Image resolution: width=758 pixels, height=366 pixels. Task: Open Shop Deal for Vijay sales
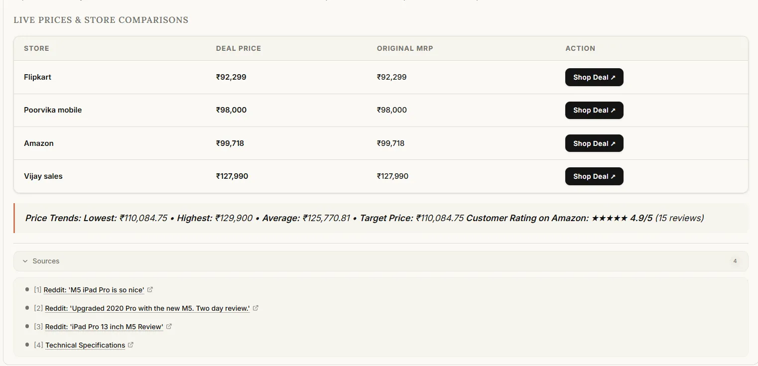[594, 176]
